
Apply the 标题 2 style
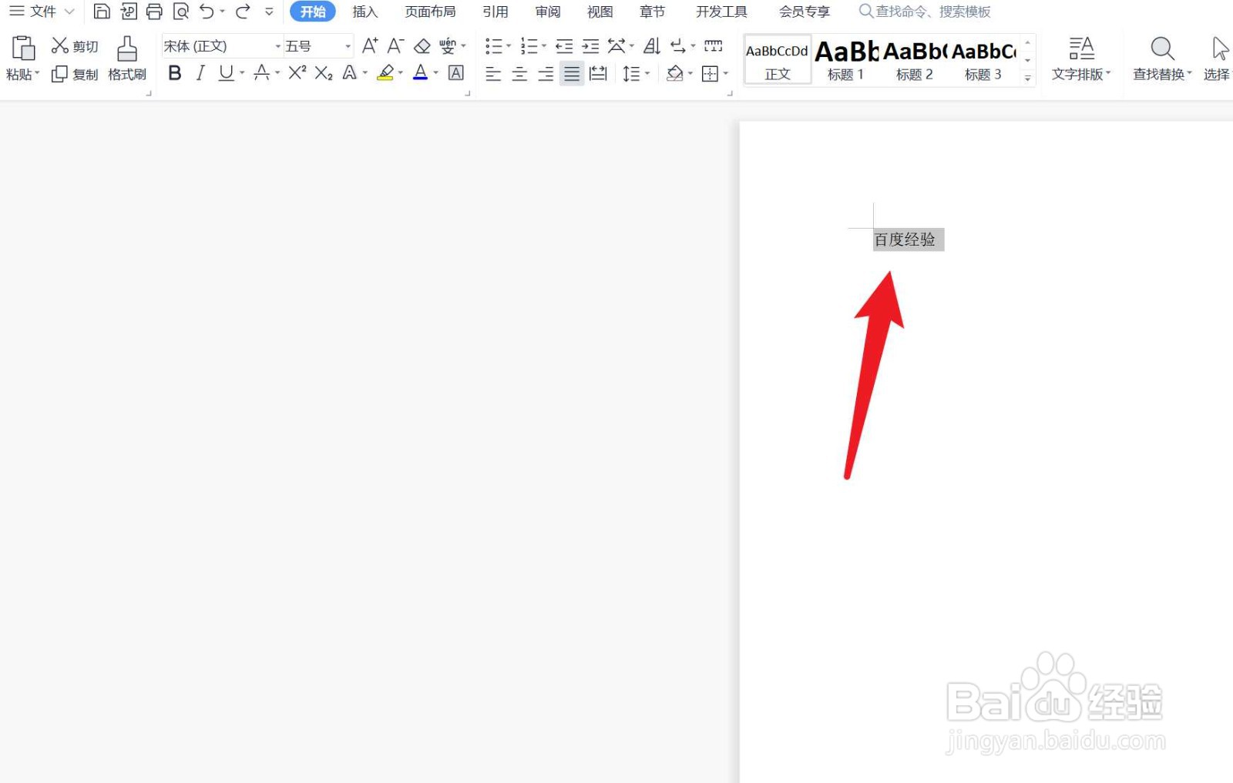pos(915,59)
